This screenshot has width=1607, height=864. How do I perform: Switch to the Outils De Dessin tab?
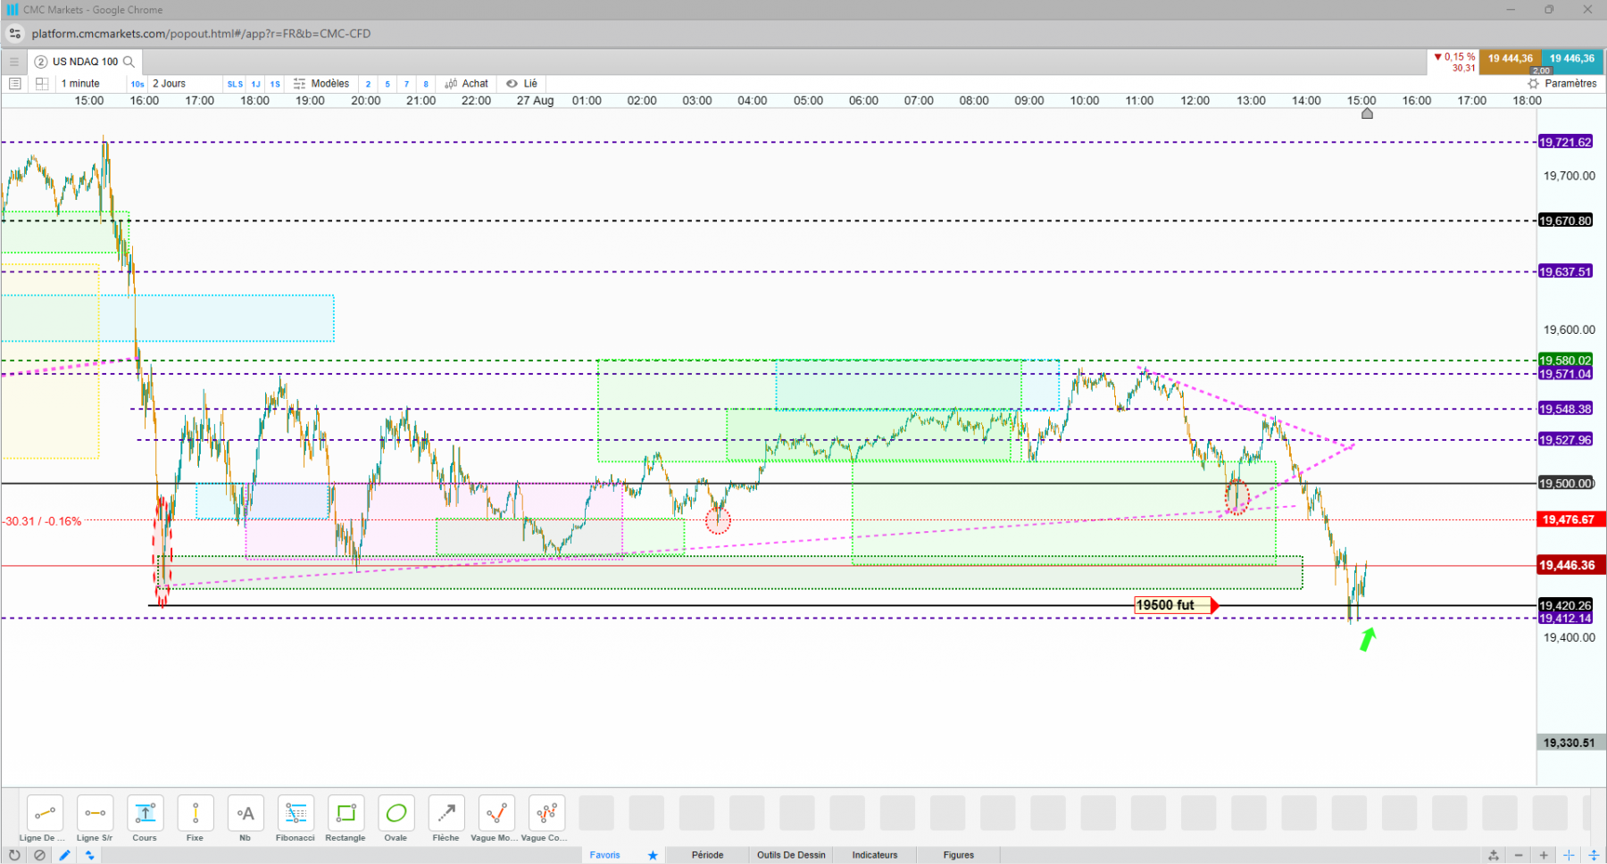[791, 855]
